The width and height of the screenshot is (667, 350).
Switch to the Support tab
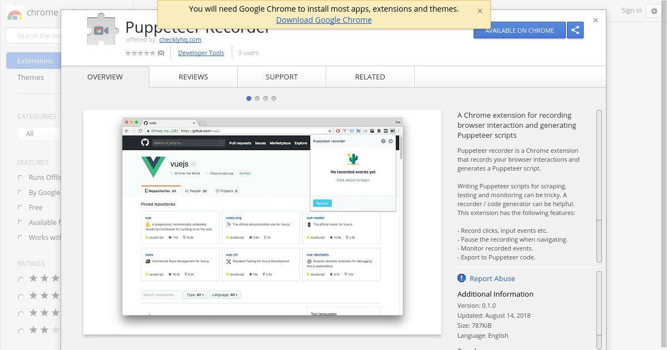[x=282, y=77]
